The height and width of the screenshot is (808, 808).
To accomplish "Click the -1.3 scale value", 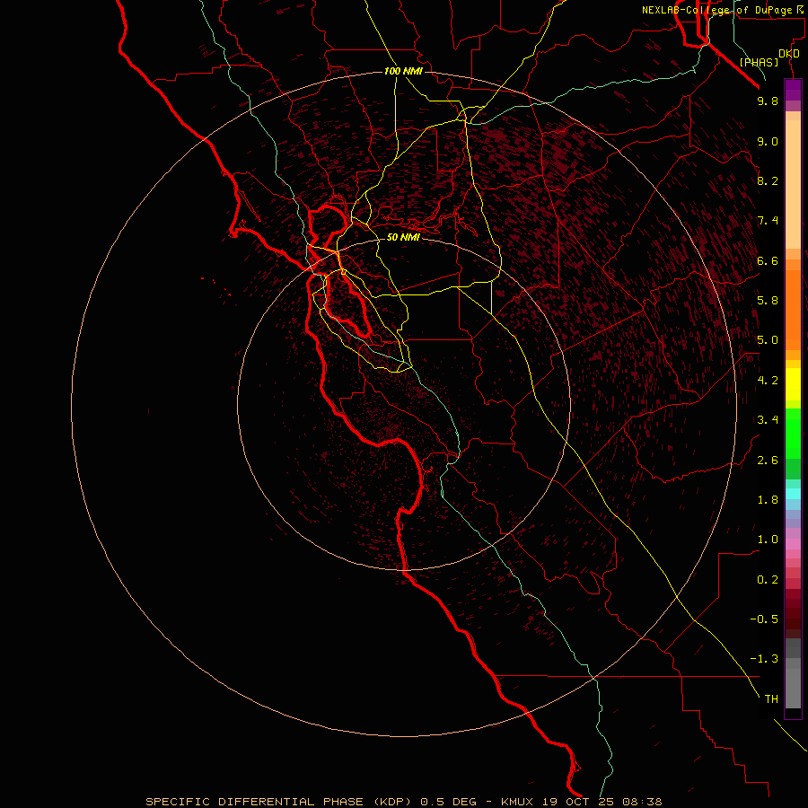I will [x=764, y=659].
